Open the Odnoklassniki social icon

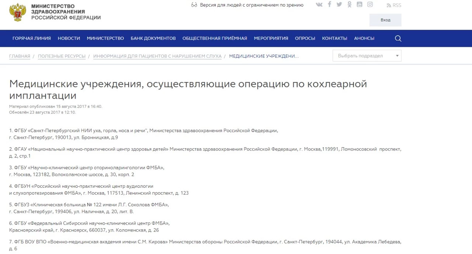(349, 4)
